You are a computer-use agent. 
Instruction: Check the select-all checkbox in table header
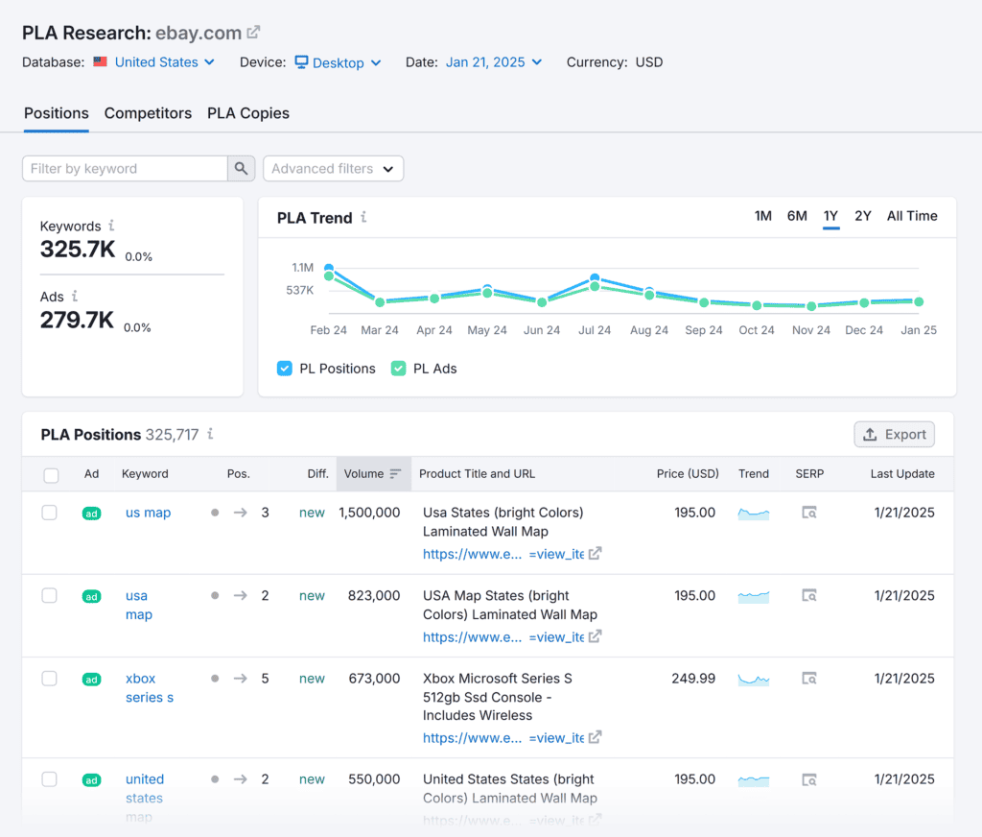(x=51, y=475)
